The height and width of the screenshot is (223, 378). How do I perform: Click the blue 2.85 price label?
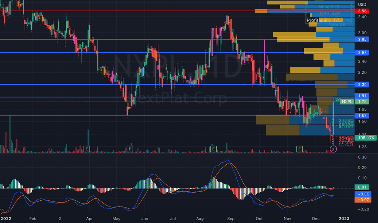(x=362, y=39)
